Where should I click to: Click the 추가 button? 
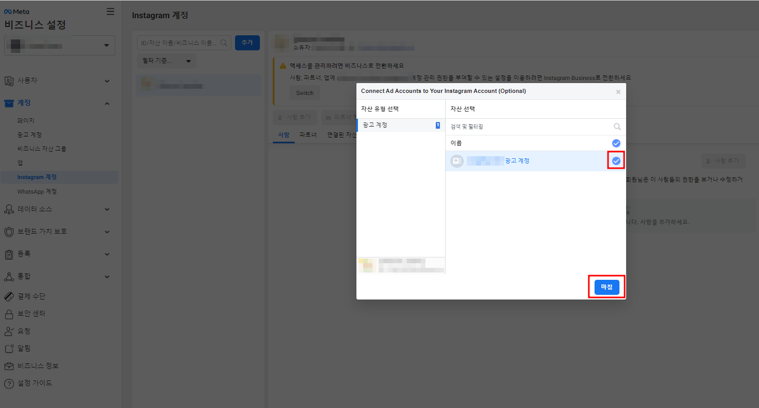pos(247,43)
